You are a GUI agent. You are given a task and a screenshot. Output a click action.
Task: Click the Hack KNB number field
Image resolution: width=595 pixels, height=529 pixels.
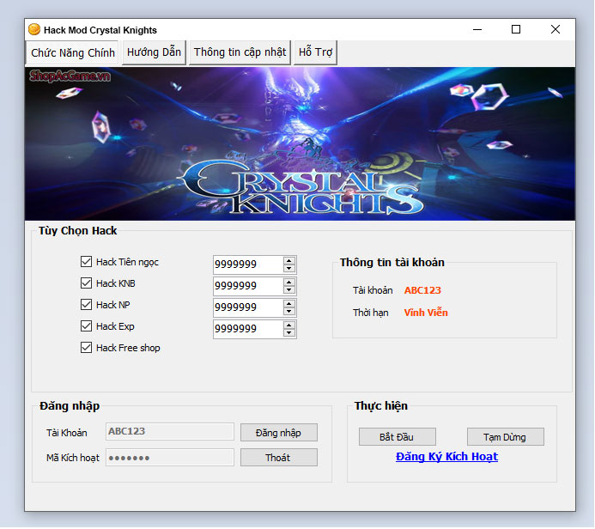click(x=248, y=286)
